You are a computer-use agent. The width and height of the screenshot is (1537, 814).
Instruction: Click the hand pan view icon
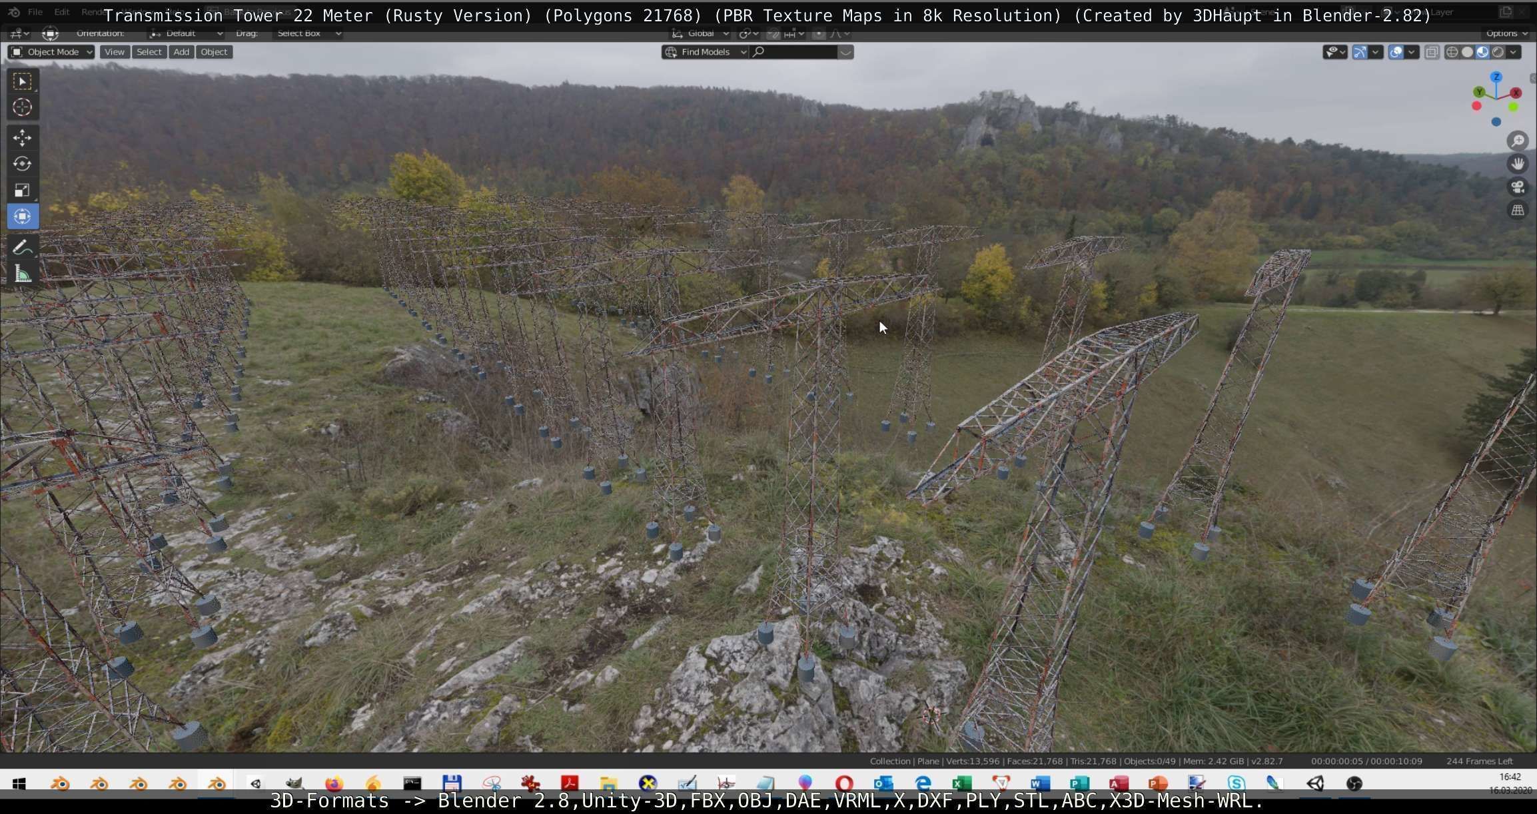click(1518, 164)
